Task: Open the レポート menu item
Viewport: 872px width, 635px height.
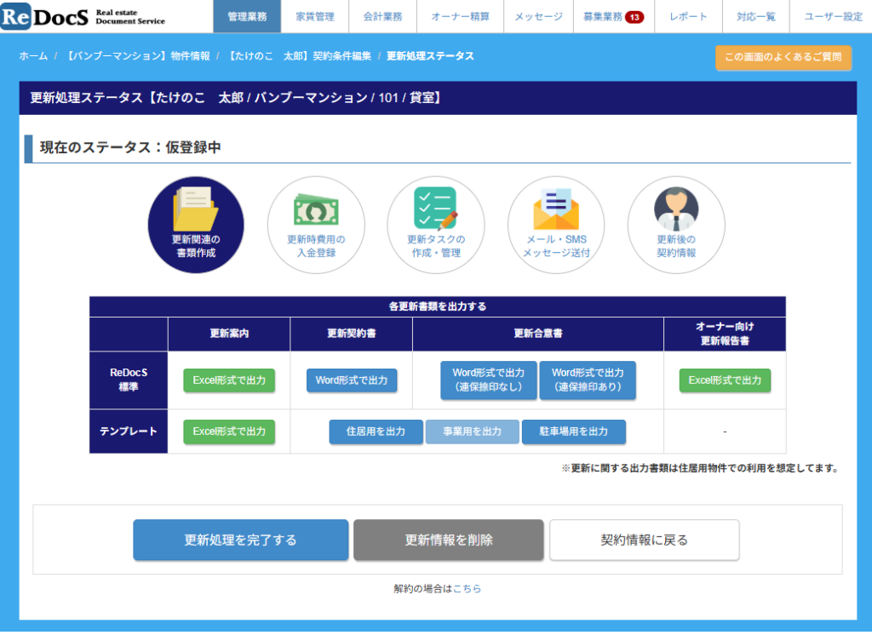Action: (x=688, y=17)
